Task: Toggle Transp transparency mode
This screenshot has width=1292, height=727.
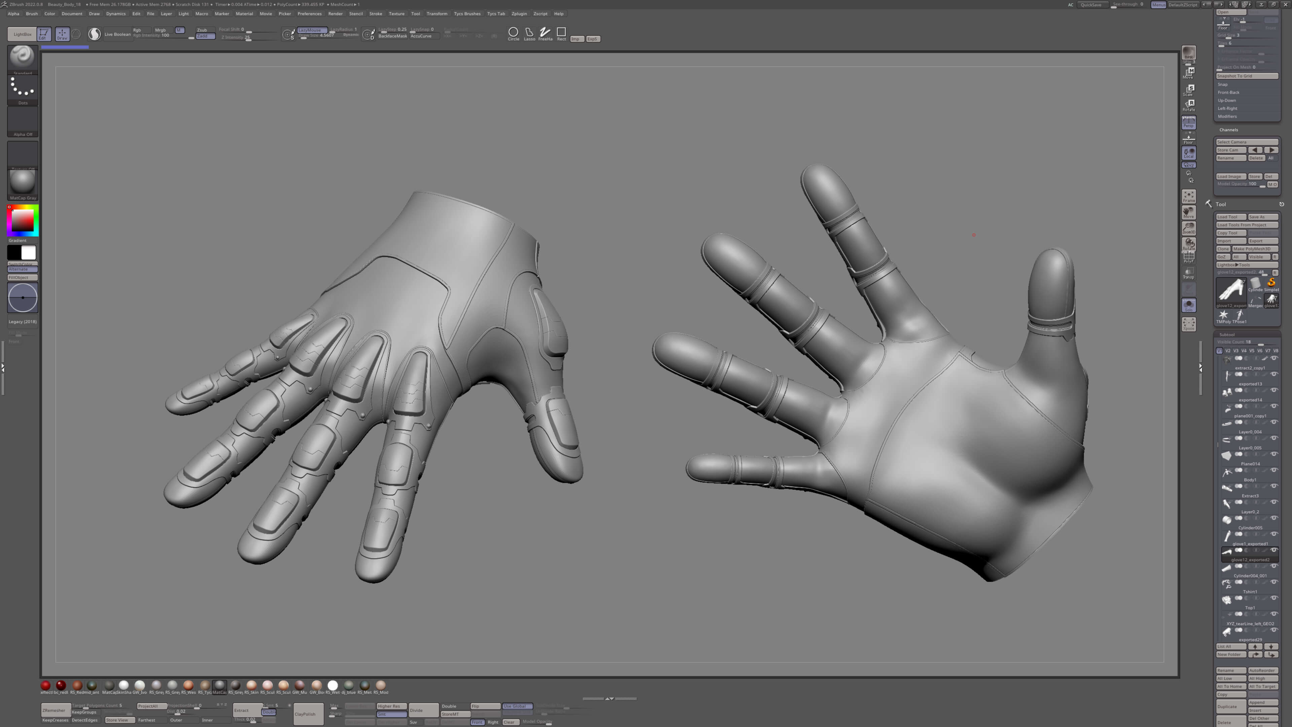Action: [1188, 273]
